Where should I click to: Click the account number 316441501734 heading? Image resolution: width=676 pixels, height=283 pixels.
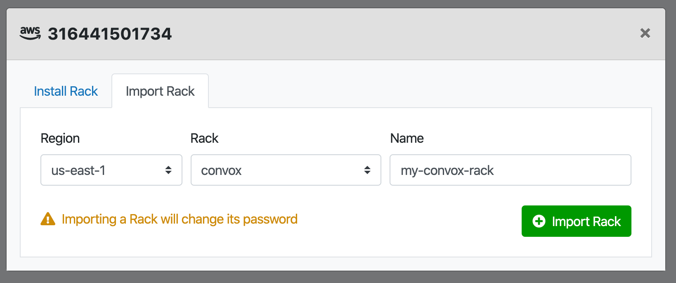(110, 34)
